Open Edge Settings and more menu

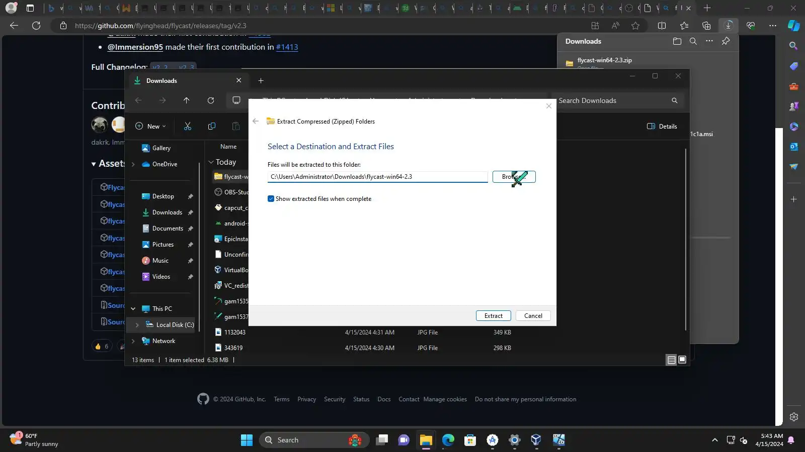773,26
